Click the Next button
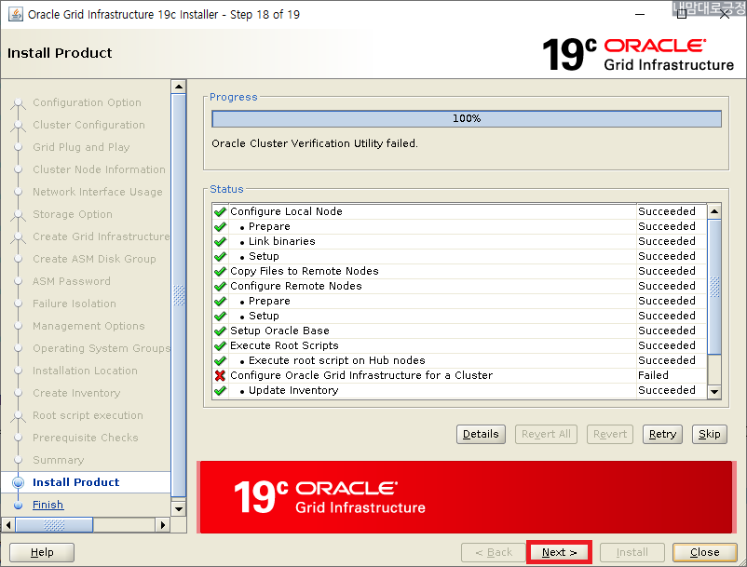 (x=559, y=552)
